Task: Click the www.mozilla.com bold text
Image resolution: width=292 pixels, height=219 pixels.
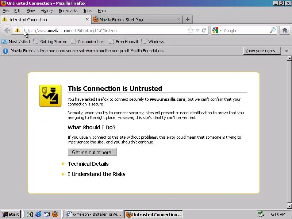Action: pos(168,99)
